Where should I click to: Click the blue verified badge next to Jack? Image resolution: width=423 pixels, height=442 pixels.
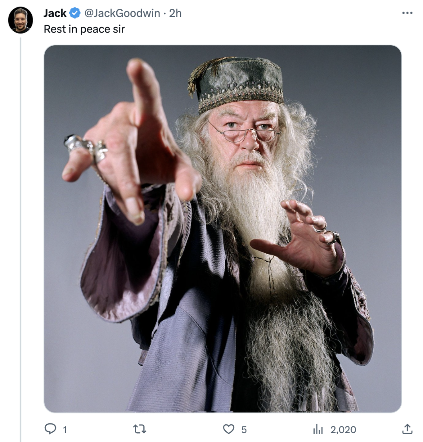[75, 13]
